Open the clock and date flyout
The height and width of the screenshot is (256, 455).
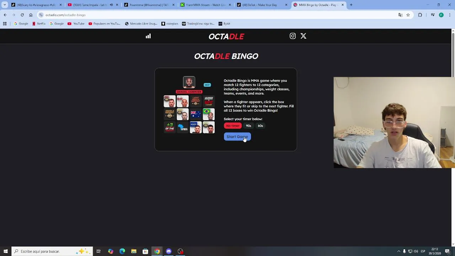tap(434, 251)
